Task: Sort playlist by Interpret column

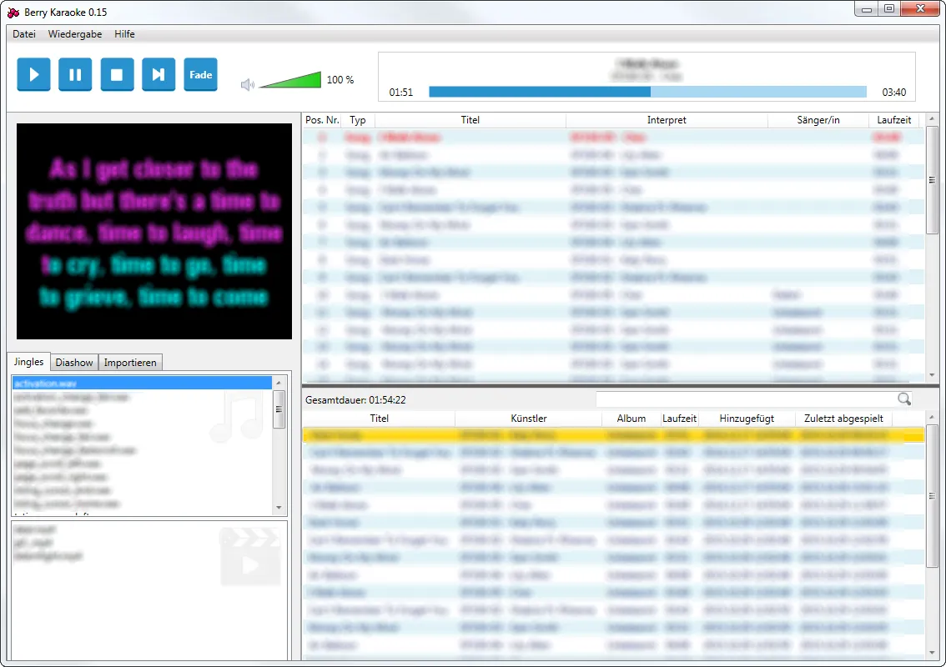Action: tap(667, 120)
